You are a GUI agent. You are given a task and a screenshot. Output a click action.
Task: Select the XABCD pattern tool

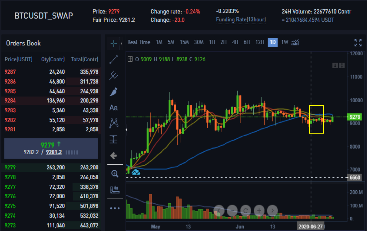[114, 123]
